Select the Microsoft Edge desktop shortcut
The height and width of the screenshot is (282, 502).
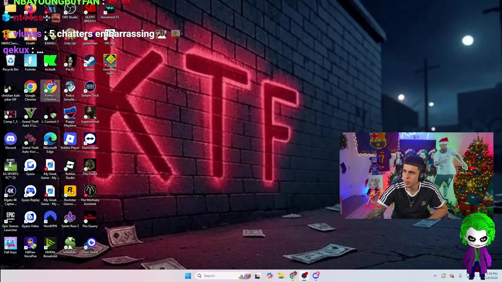click(x=50, y=143)
